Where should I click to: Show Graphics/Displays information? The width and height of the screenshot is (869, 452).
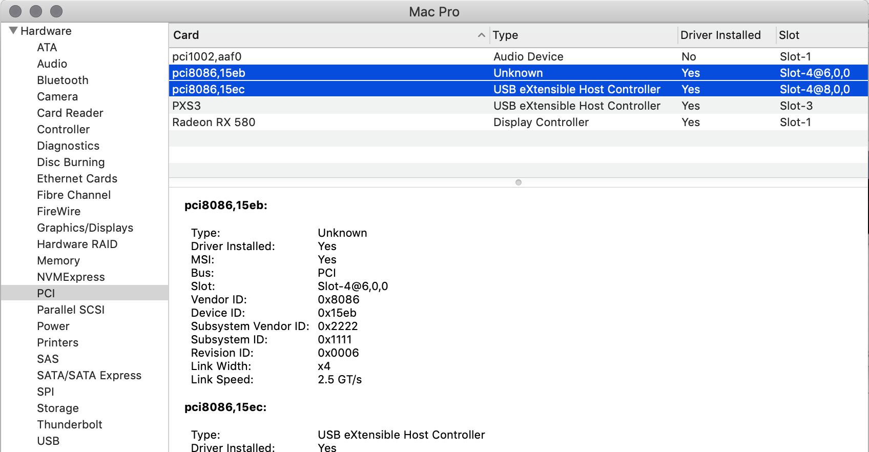pos(85,228)
